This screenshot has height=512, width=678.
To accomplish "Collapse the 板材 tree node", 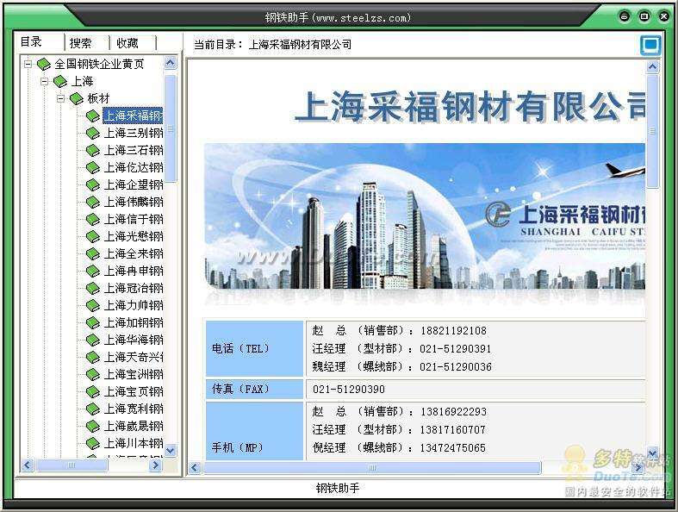I will click(x=60, y=98).
